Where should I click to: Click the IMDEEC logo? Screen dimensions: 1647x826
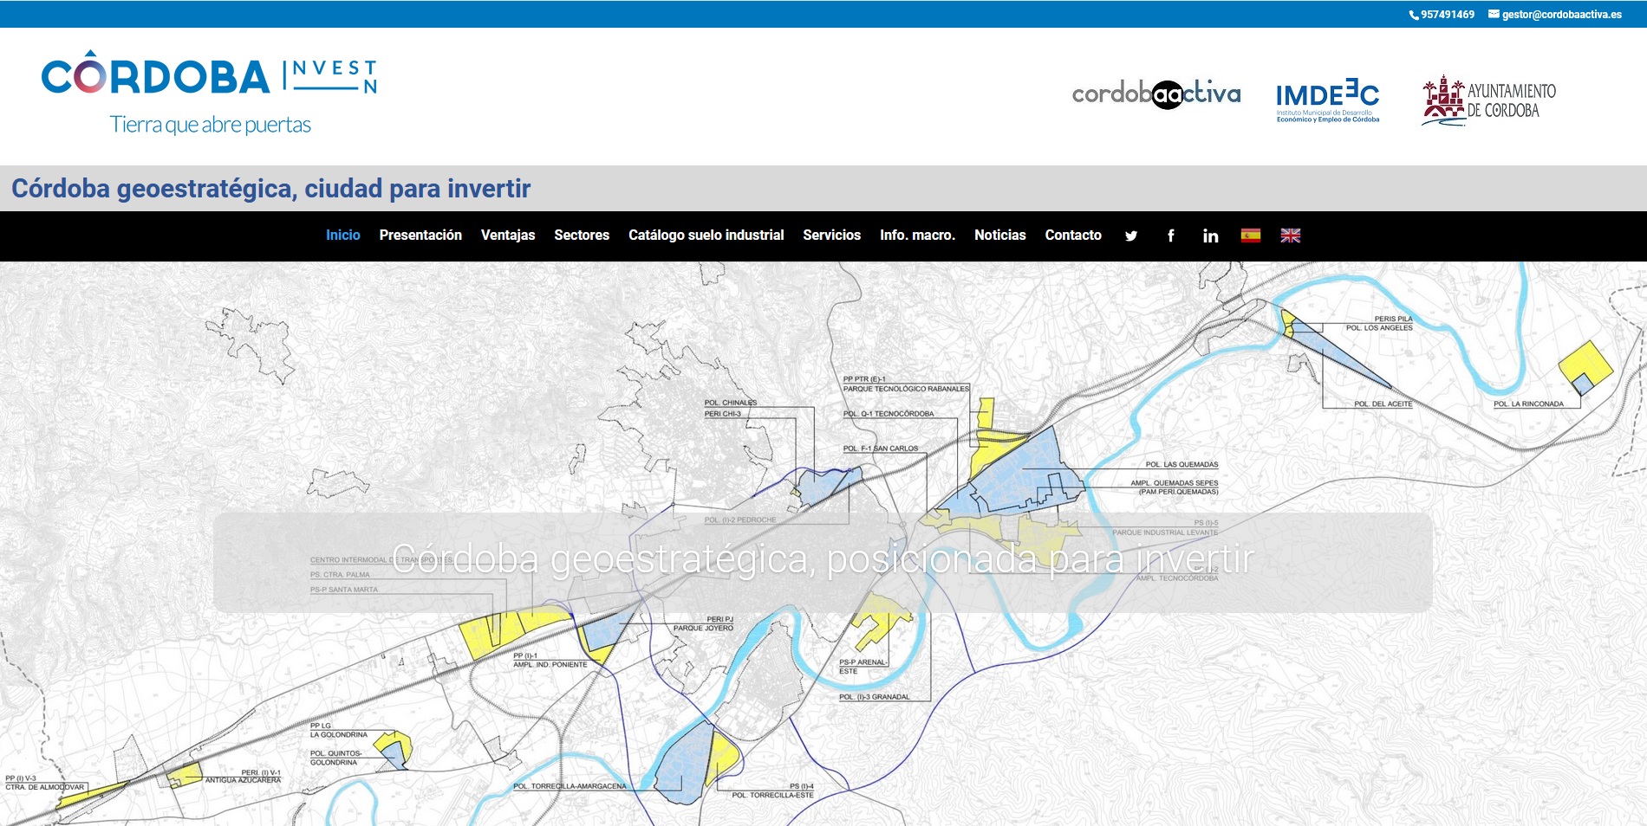coord(1327,100)
